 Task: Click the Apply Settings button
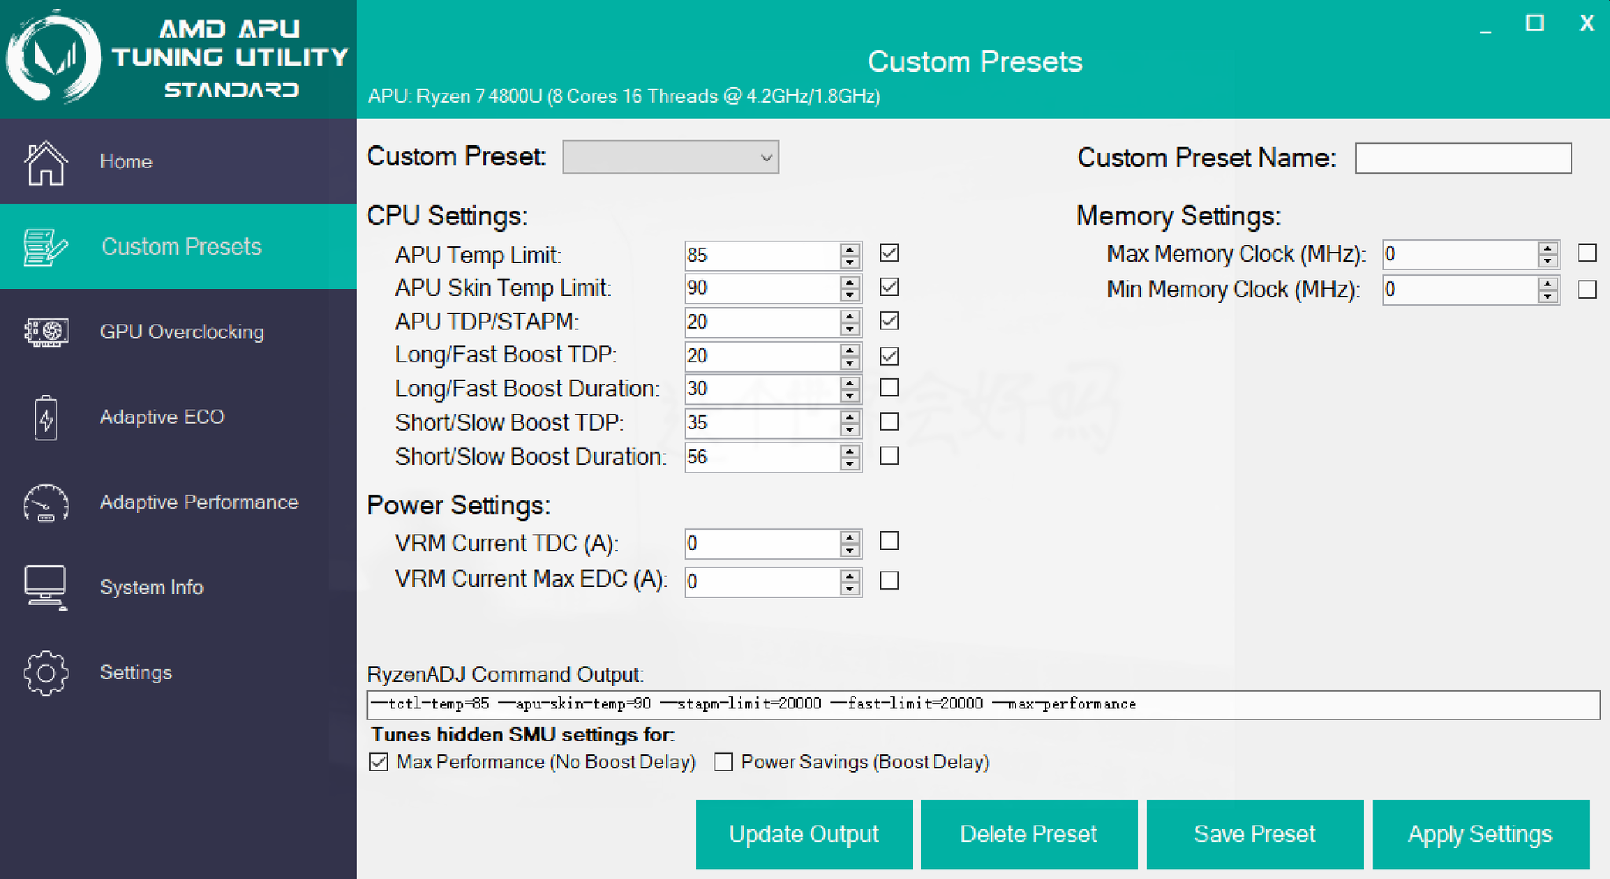[1480, 834]
